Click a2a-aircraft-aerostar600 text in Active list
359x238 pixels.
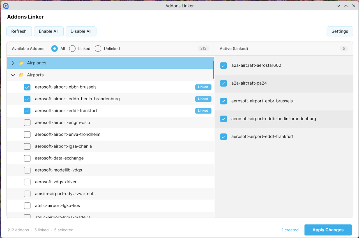[x=256, y=65]
